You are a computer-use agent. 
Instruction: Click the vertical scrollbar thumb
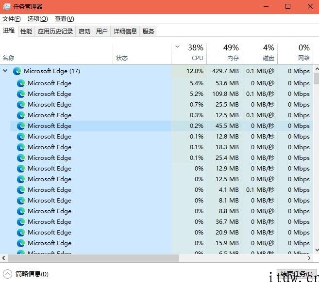tap(317, 78)
